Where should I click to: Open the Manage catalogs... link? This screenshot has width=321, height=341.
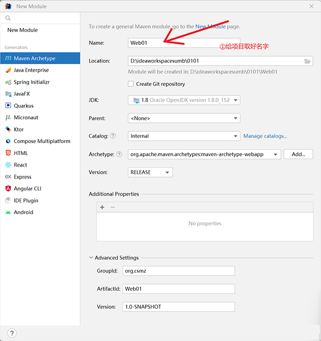pos(265,136)
